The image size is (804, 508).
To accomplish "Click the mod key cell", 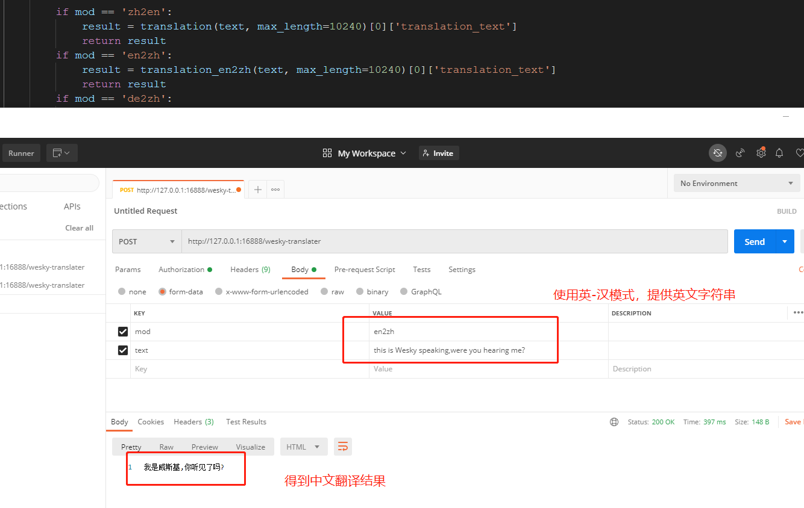I will (250, 332).
